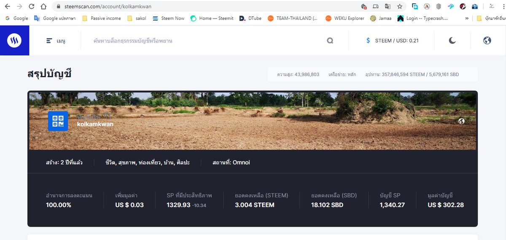The height and width of the screenshot is (240, 506).
Task: Click account value US $ 302.28
Action: pyautogui.click(x=446, y=205)
